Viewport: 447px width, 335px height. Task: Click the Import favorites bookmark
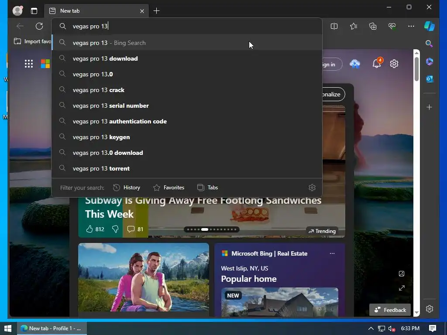(x=32, y=41)
